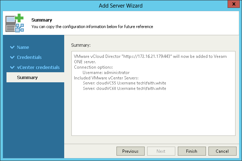Click the greyed-out Next button
This screenshot has width=242, height=161.
161,151
